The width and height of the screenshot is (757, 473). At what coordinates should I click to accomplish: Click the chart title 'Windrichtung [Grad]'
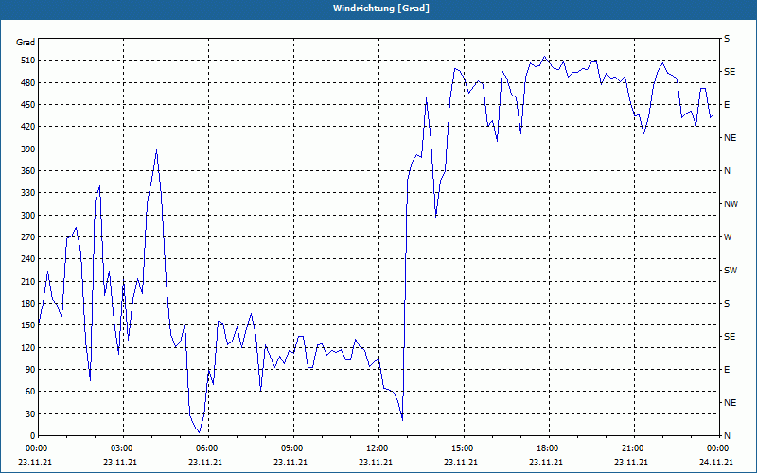coord(381,9)
